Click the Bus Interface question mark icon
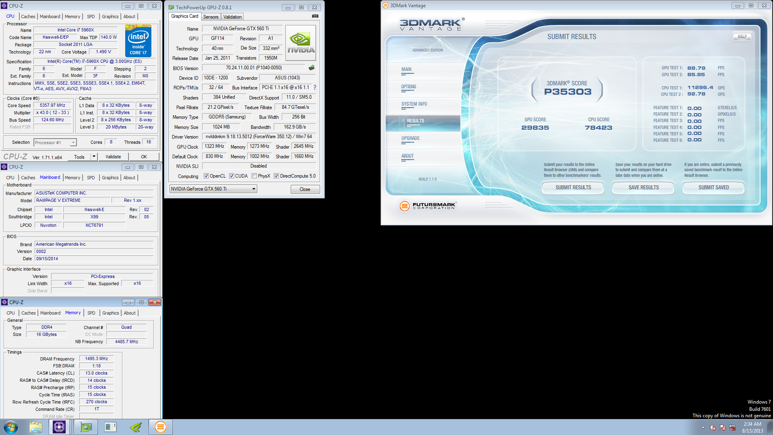 click(x=315, y=87)
